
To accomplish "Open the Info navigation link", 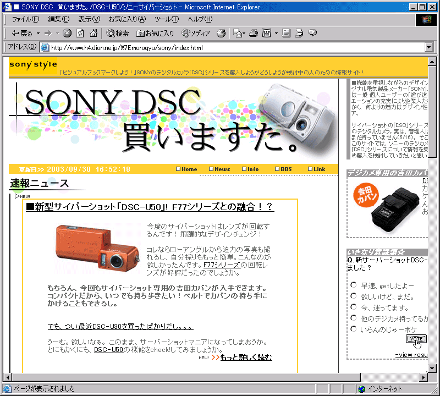I will (250, 169).
